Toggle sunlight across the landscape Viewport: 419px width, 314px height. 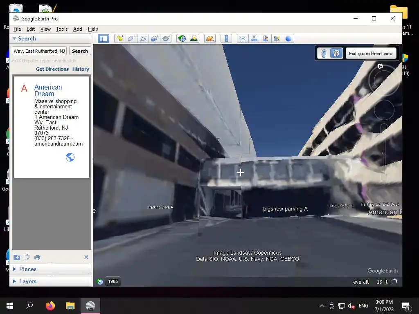point(194,38)
